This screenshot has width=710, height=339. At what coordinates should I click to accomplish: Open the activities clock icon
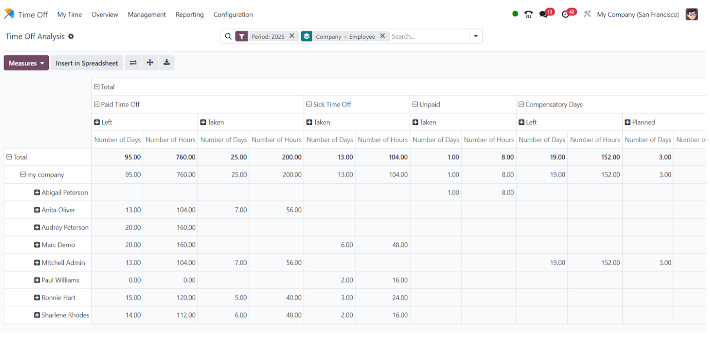tap(566, 14)
